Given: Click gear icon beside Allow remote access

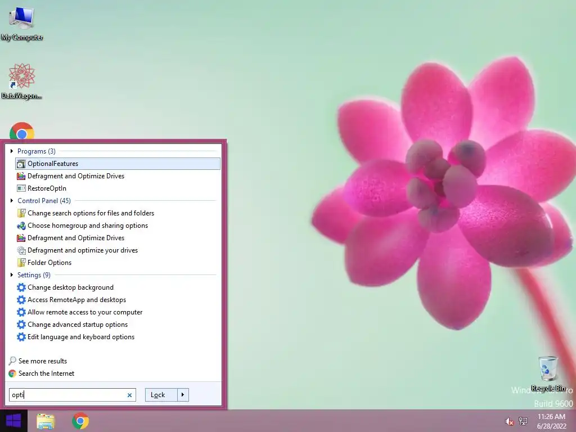Looking at the screenshot, I should click(21, 312).
